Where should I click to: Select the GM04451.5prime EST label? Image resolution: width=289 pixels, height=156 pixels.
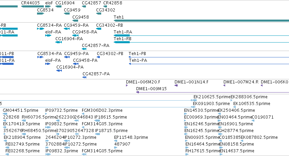[20, 110]
